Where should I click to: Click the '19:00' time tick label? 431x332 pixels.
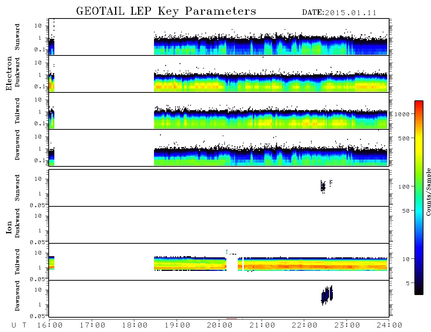(177, 326)
